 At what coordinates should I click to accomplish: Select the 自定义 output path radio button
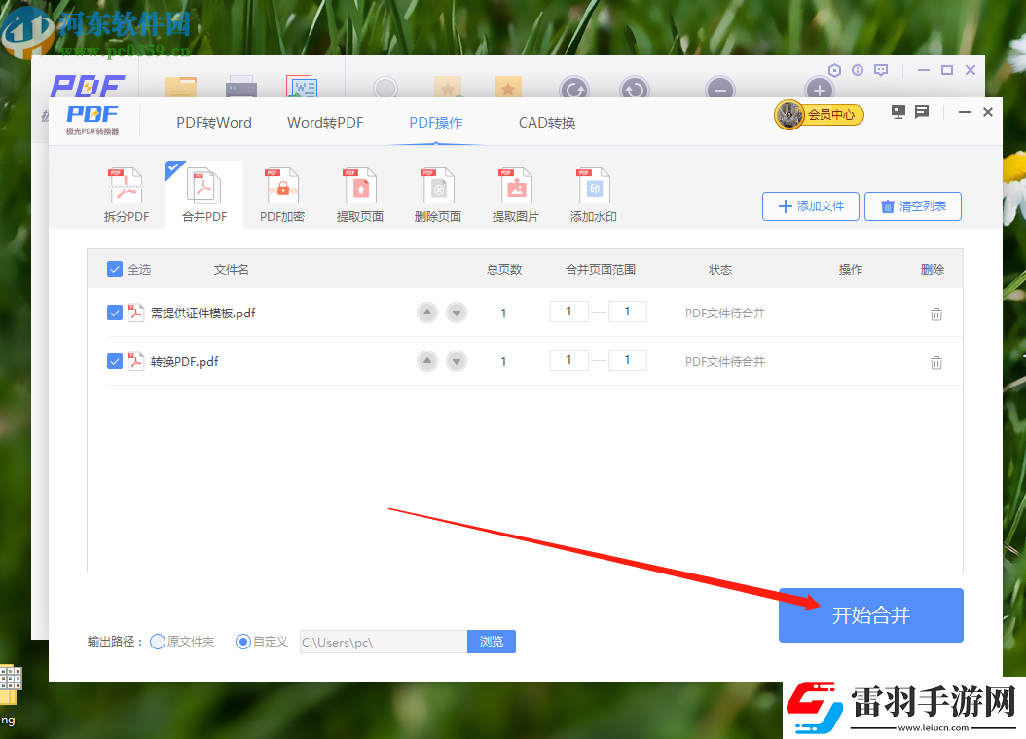(241, 641)
